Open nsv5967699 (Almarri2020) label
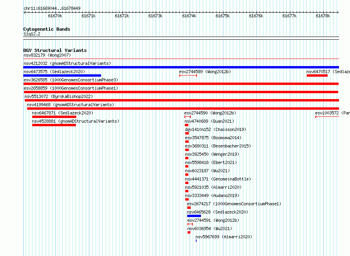 pos(224,237)
